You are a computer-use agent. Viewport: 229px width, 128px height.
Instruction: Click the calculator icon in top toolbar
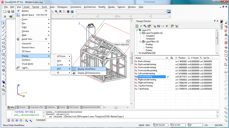68,12
